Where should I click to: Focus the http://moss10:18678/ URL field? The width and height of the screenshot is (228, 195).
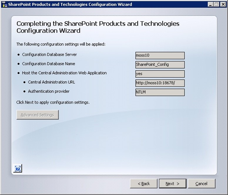click(160, 83)
